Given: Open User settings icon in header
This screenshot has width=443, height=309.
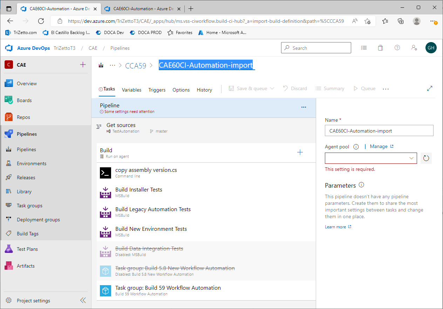Looking at the screenshot, I should (x=414, y=48).
